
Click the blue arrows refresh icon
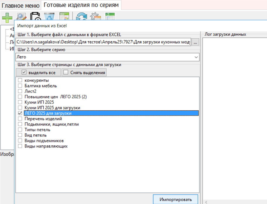82,17
